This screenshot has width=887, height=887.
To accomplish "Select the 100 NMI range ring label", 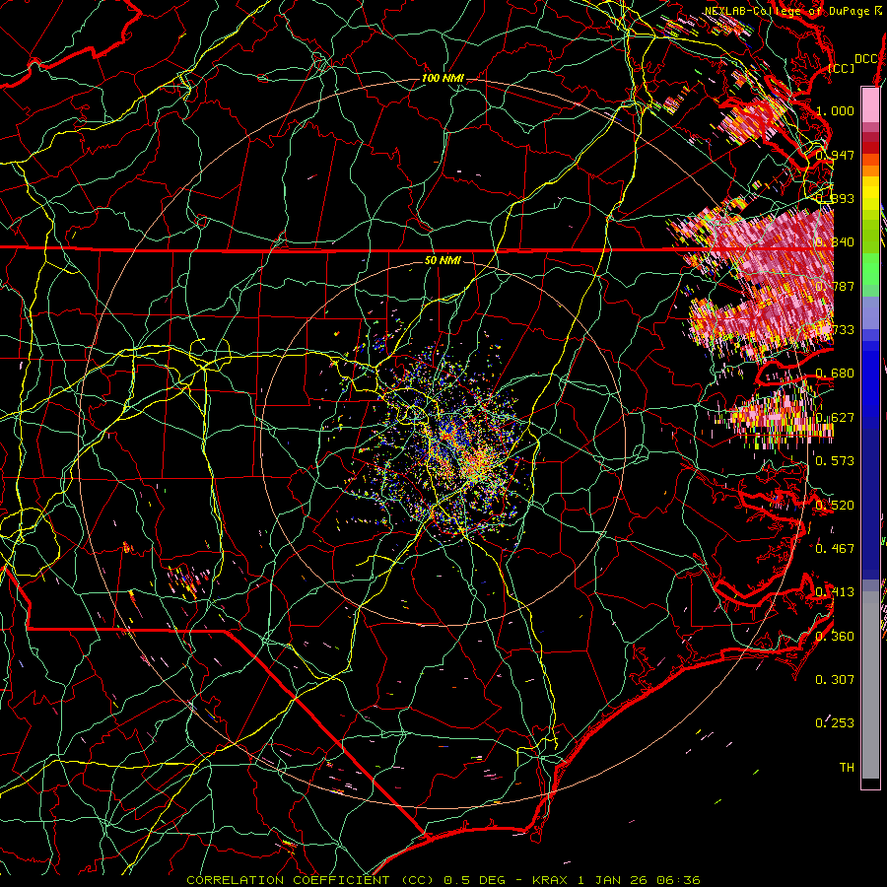I will click(x=443, y=78).
